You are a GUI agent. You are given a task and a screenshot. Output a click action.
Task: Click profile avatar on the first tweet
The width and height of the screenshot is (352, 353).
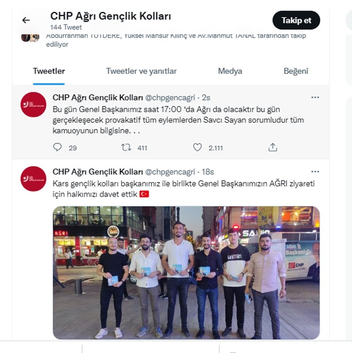[x=33, y=104]
